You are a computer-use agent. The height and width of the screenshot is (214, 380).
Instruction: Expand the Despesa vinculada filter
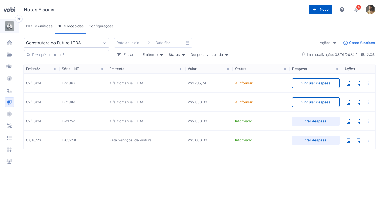click(x=209, y=55)
